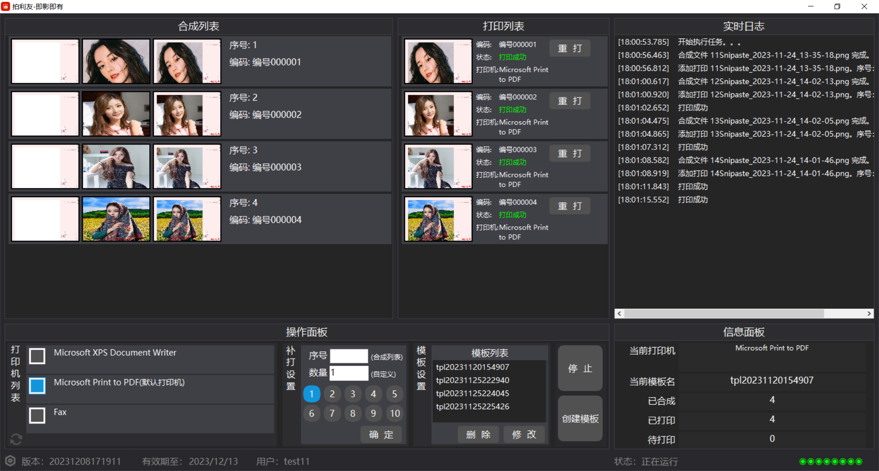Click the refresh printer list icon

[x=16, y=439]
